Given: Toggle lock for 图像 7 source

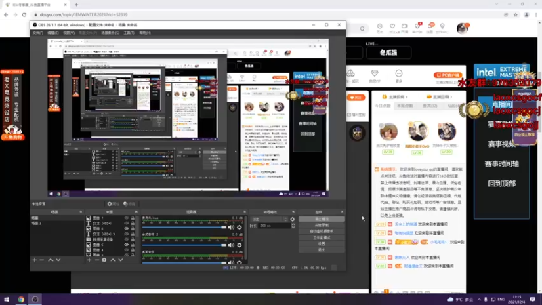Looking at the screenshot, I should point(133,218).
